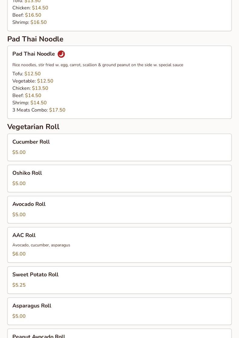Pick the Pad Thai Vegetable $12.50 option
The width and height of the screenshot is (239, 338).
tap(33, 81)
